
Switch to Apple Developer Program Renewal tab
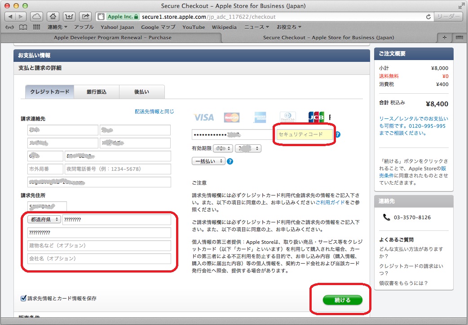112,38
